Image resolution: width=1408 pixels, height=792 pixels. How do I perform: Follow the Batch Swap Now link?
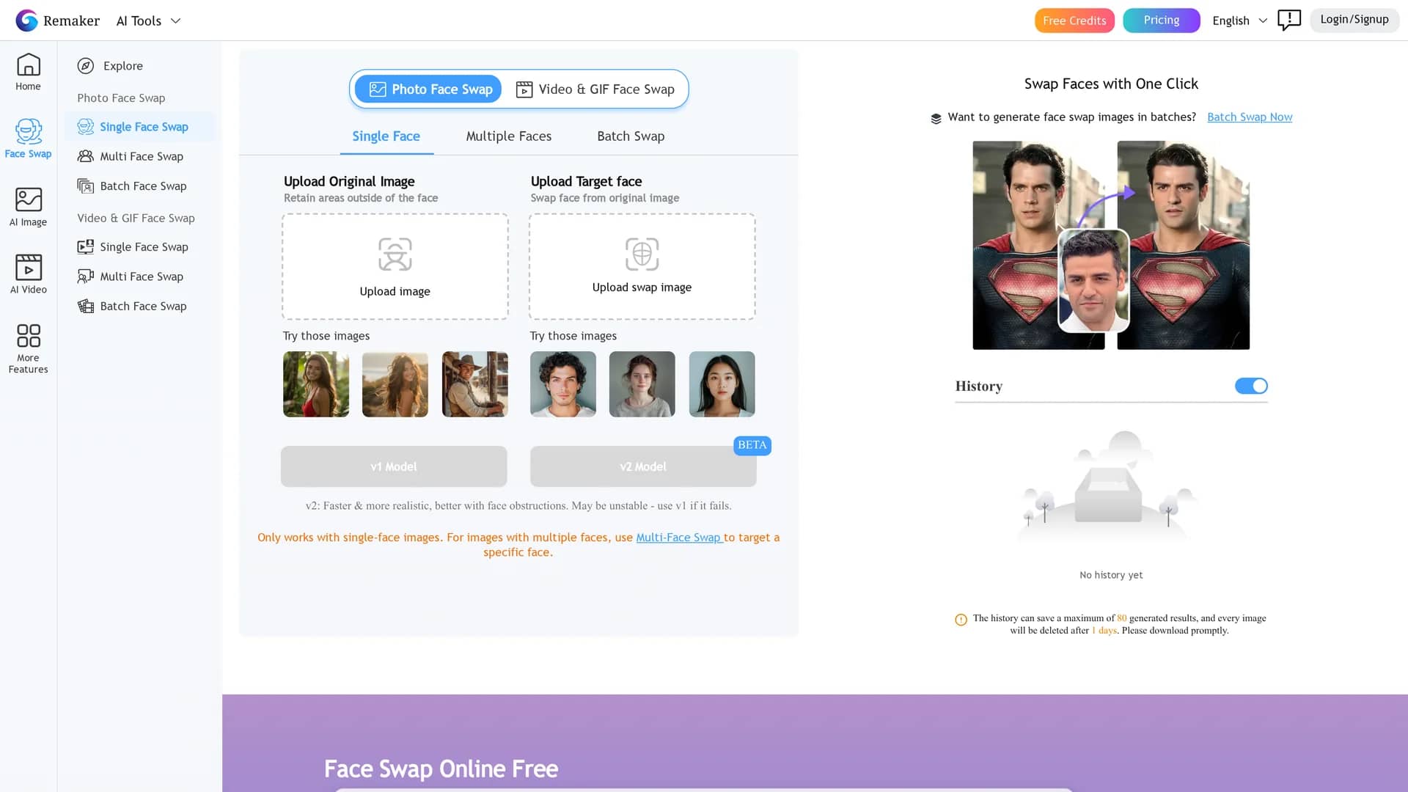point(1250,117)
